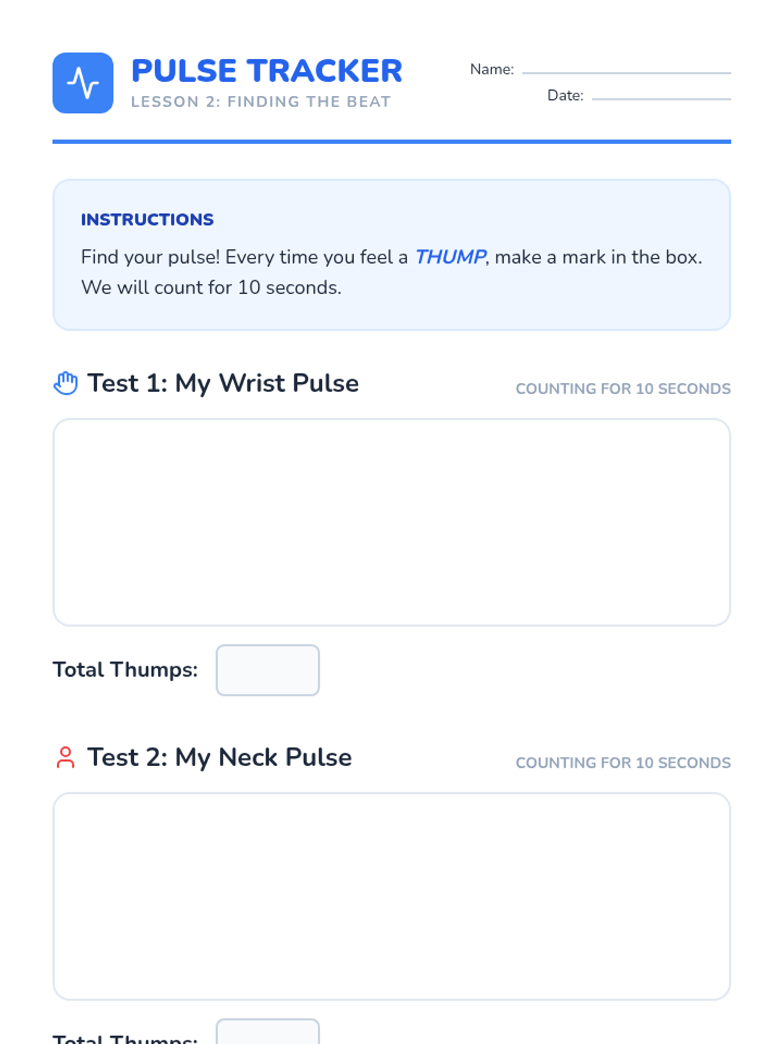Viewport: 783px width, 1044px height.
Task: Click the Total Thumps box for Test 1
Action: click(268, 670)
